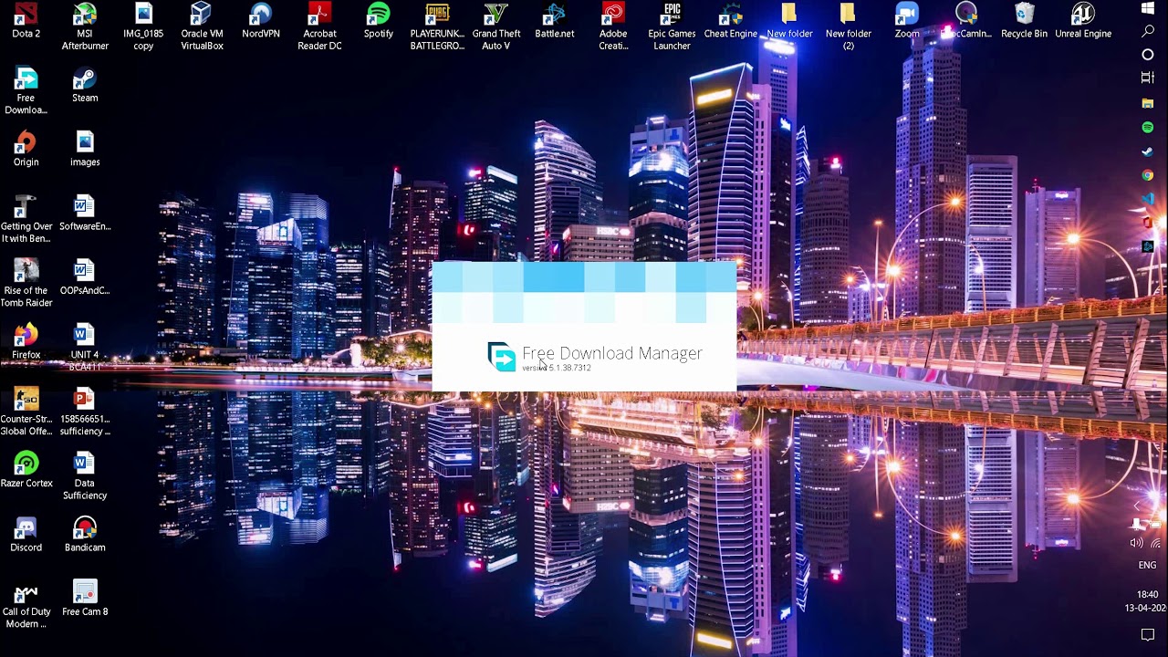Select the "New folder (2)" folder
The height and width of the screenshot is (657, 1168).
[x=848, y=27]
